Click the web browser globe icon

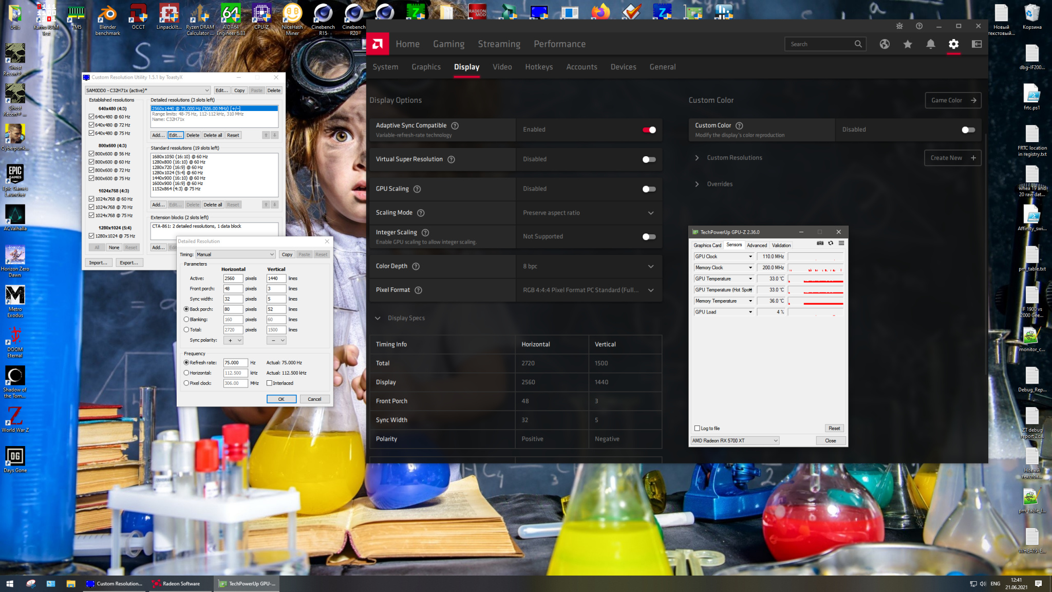pos(884,44)
